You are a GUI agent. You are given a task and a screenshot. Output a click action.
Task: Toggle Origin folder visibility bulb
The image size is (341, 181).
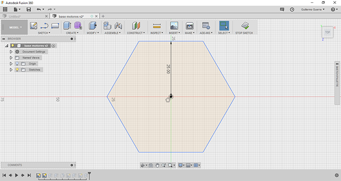(x=17, y=64)
